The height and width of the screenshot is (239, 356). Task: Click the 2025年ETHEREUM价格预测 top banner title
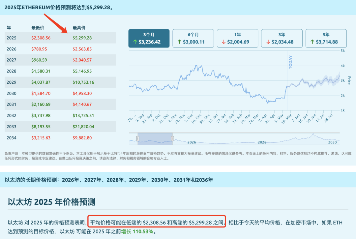(x=59, y=8)
